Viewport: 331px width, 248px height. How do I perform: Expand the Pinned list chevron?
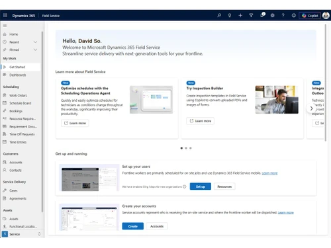pyautogui.click(x=35, y=50)
